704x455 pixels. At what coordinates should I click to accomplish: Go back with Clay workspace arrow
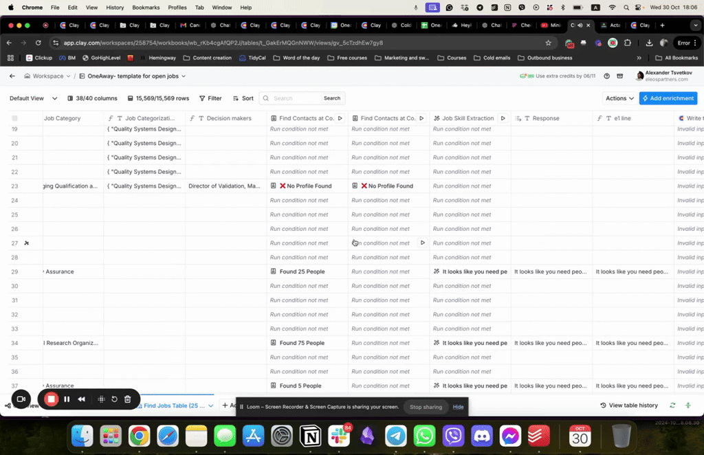(12, 76)
